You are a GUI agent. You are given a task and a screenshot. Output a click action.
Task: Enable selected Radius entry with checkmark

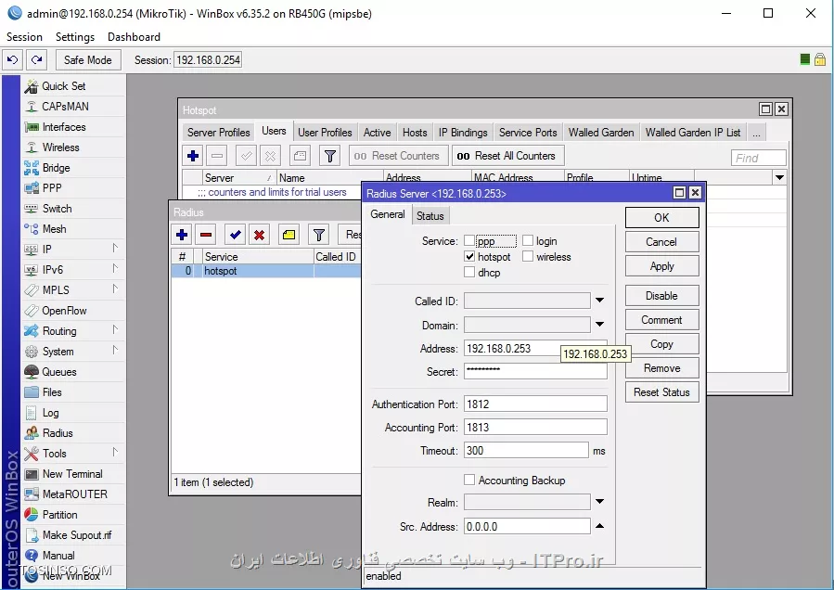click(x=235, y=235)
